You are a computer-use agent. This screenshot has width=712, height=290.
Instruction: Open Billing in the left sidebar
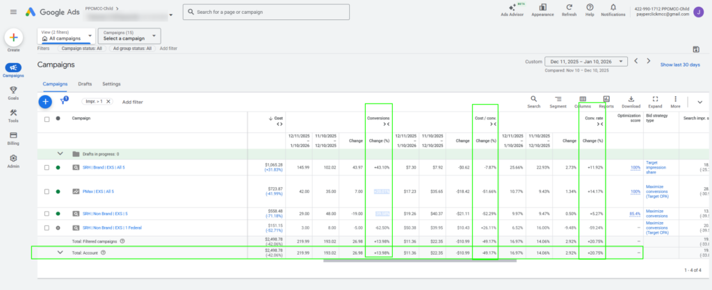coord(14,137)
